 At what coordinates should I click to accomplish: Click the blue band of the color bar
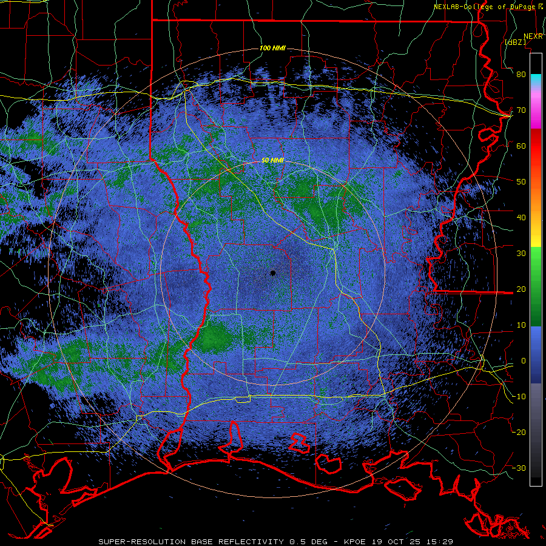pos(536,354)
